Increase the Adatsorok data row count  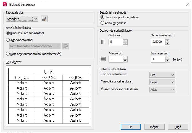click(x=125, y=57)
